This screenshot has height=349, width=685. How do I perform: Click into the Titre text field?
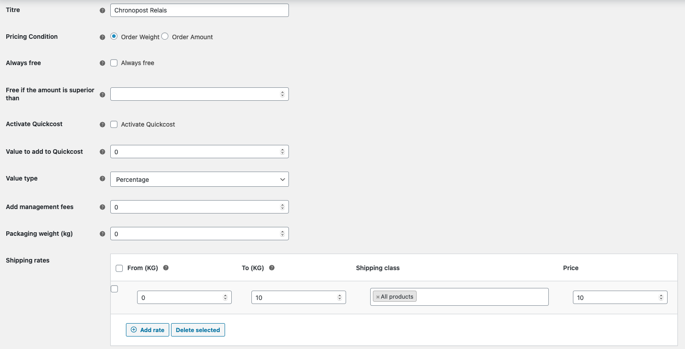[x=199, y=10]
